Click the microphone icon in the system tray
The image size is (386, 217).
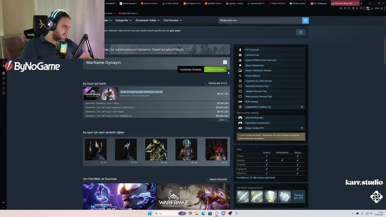tap(362, 213)
